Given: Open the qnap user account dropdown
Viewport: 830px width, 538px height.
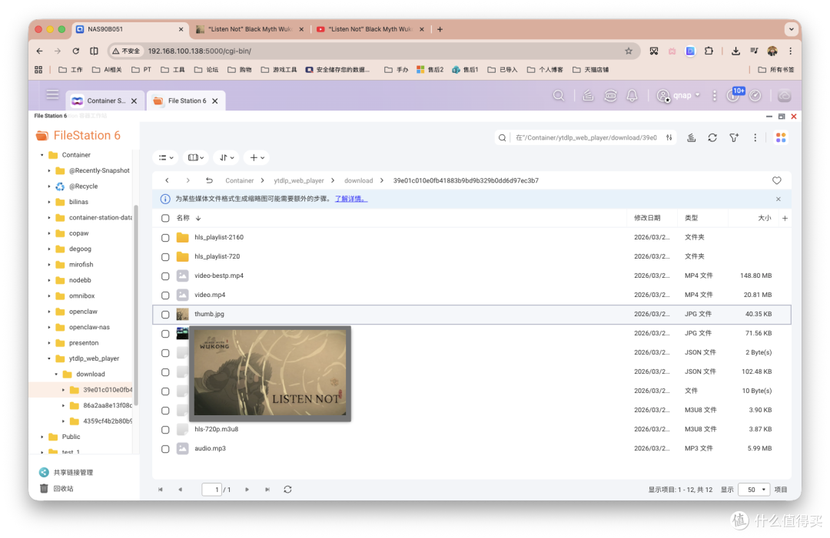Looking at the screenshot, I should 679,96.
